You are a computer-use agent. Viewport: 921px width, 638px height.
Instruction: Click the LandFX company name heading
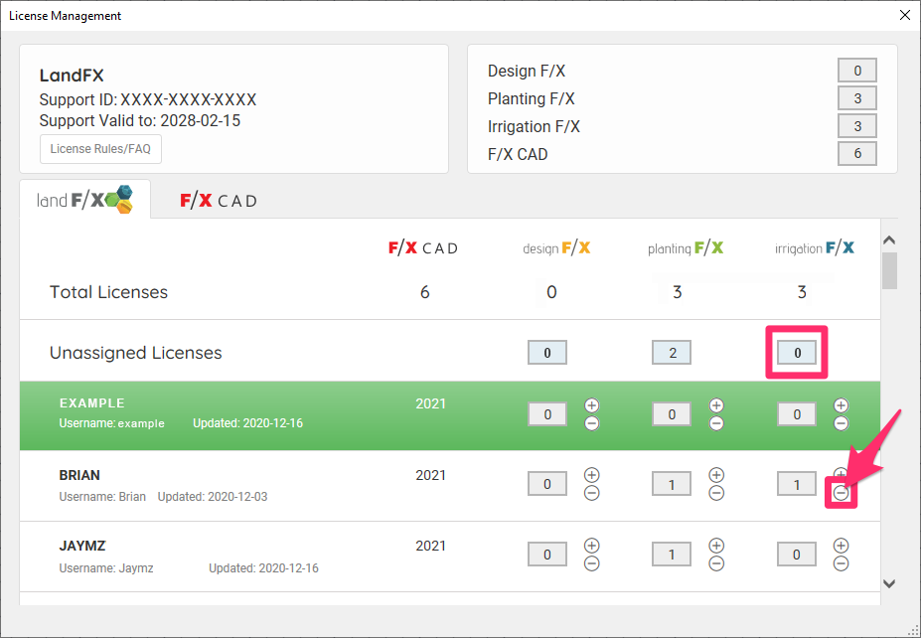[72, 76]
